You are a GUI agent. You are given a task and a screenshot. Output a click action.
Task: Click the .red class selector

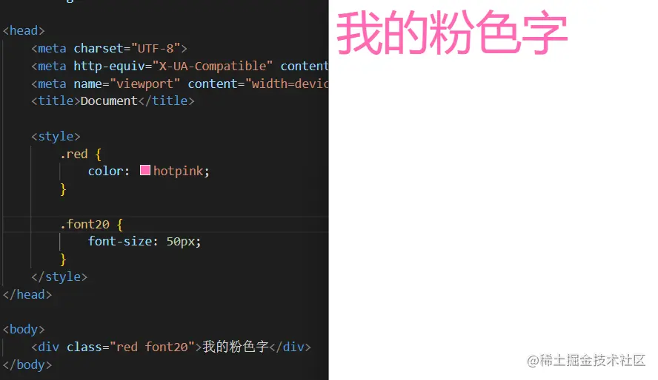[x=74, y=154]
